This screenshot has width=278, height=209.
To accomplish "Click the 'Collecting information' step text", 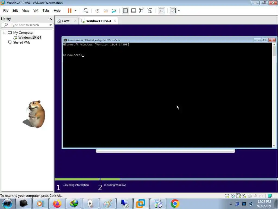I will click(76, 185).
